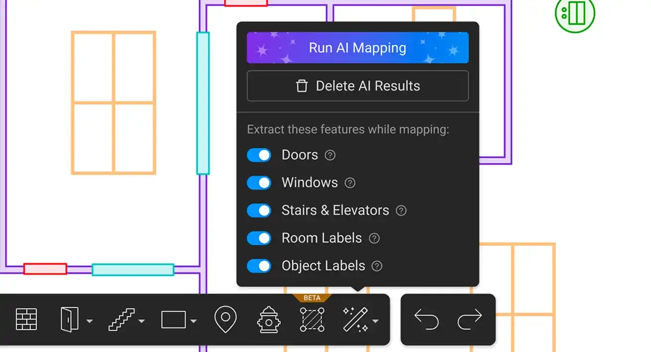This screenshot has width=651, height=352.
Task: Undo the last action
Action: [427, 320]
